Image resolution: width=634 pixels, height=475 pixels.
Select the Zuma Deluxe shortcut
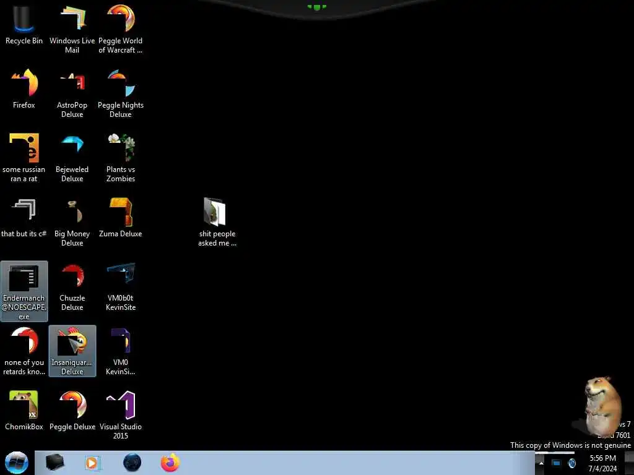121,218
